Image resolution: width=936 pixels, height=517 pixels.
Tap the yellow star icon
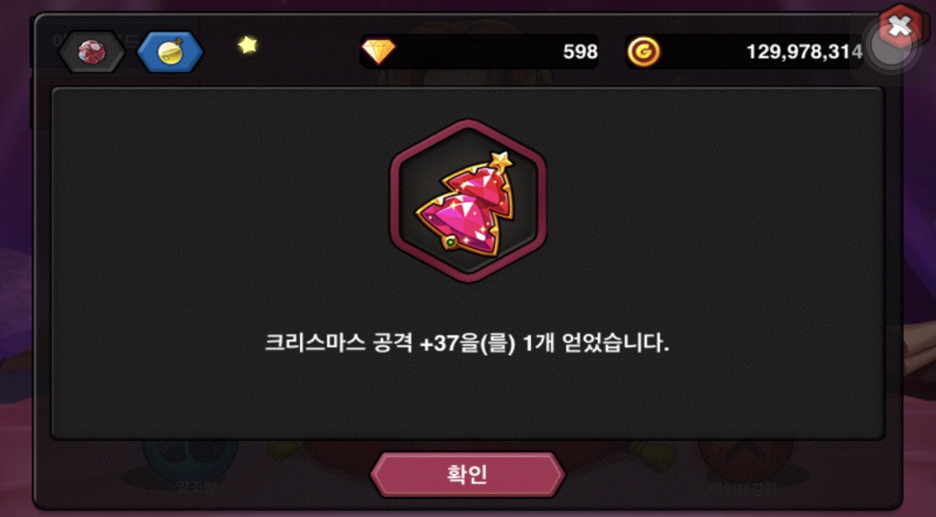tap(247, 45)
